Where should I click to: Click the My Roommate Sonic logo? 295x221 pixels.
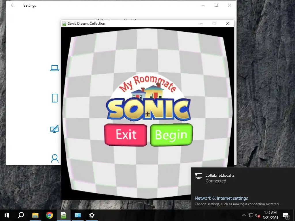(x=148, y=97)
